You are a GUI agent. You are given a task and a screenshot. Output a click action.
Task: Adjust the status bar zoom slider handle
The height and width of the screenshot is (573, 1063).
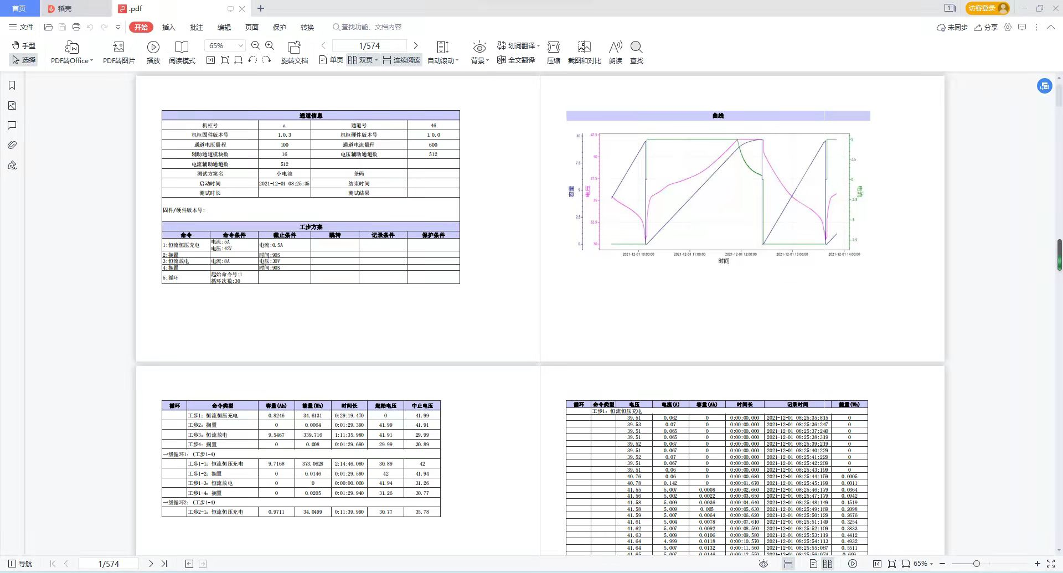click(x=976, y=564)
